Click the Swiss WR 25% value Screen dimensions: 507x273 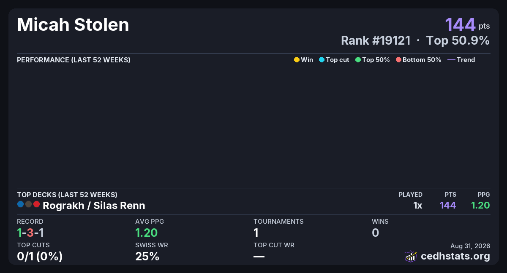147,256
